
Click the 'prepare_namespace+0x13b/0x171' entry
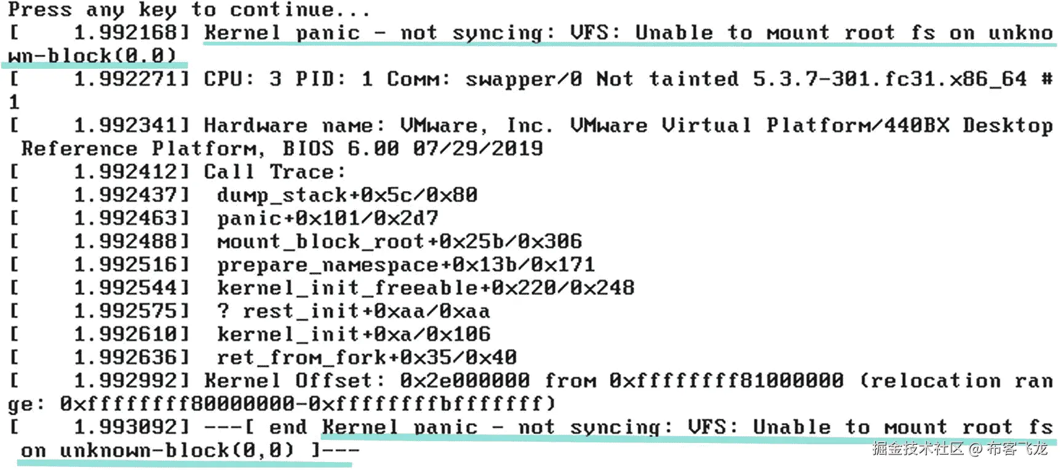click(x=406, y=265)
